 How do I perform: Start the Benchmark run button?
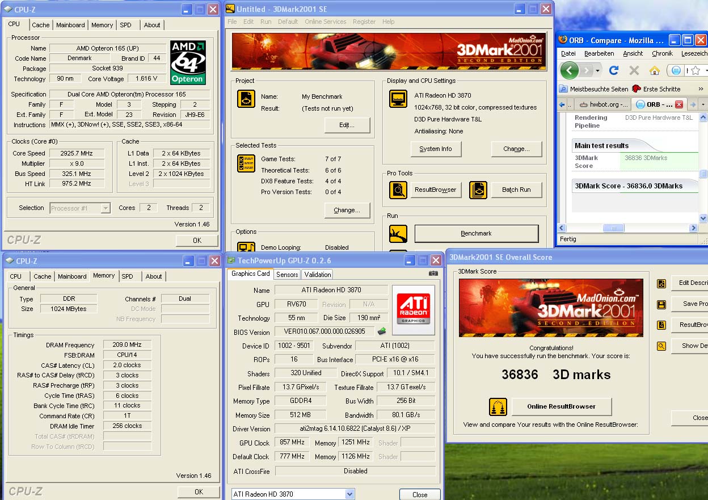[477, 233]
